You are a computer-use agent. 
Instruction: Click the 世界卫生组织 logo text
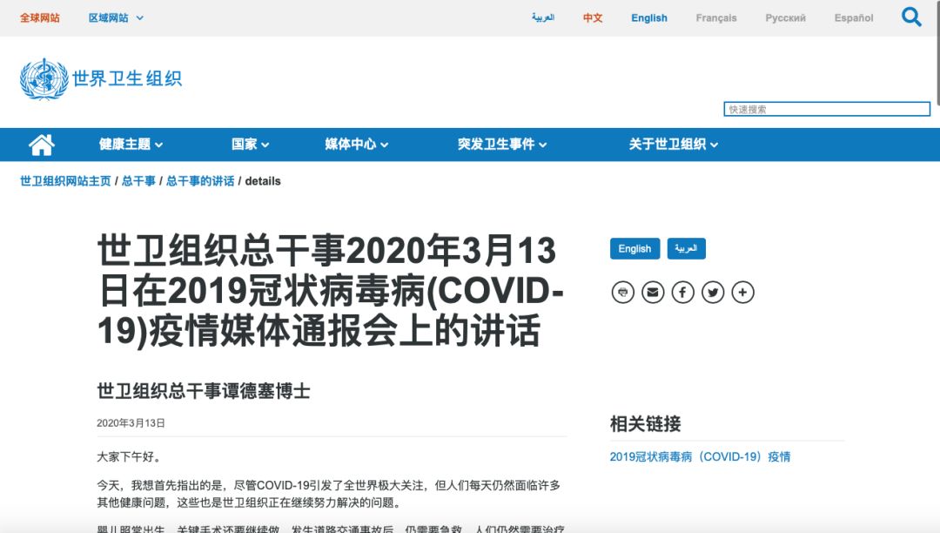click(126, 78)
